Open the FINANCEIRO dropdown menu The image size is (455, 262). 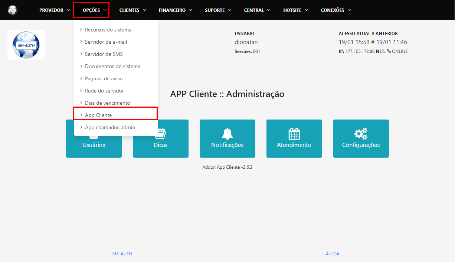[175, 10]
